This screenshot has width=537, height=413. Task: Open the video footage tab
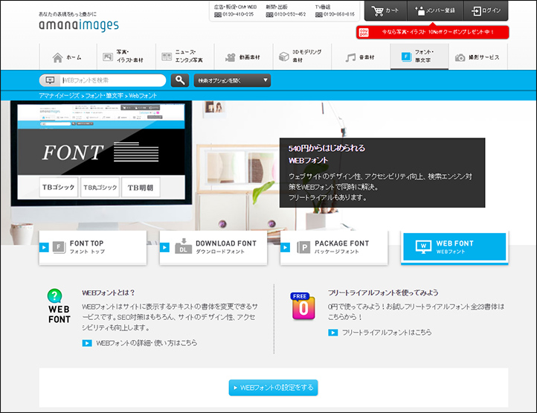[243, 57]
